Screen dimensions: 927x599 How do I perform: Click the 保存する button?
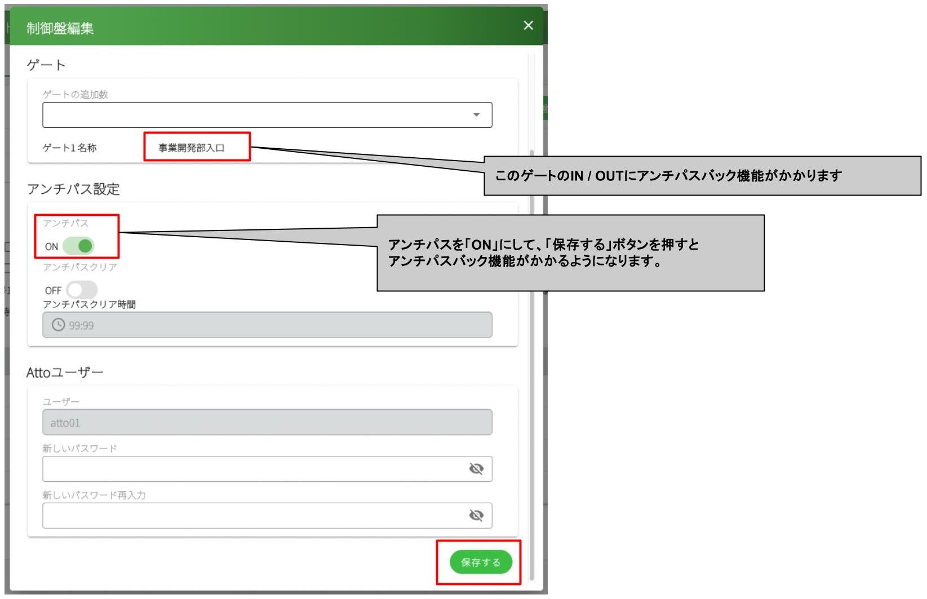pos(481,562)
